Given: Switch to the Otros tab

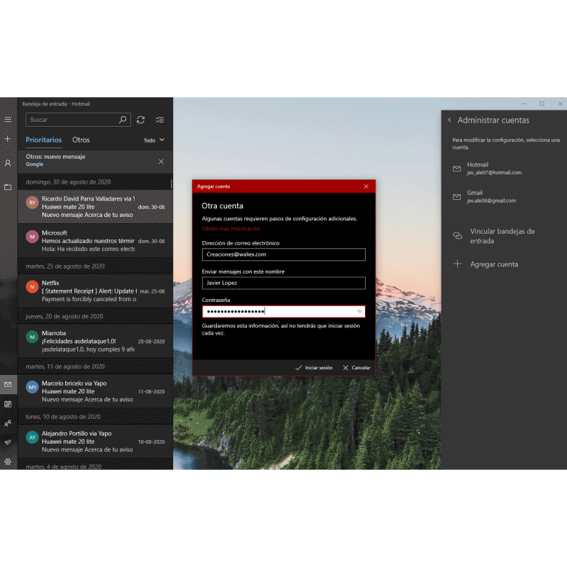Looking at the screenshot, I should coord(81,140).
